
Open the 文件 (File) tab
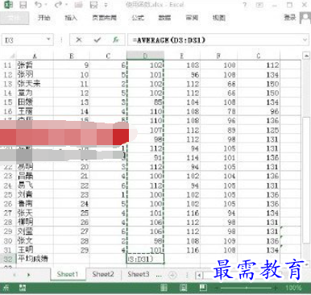click(x=15, y=18)
